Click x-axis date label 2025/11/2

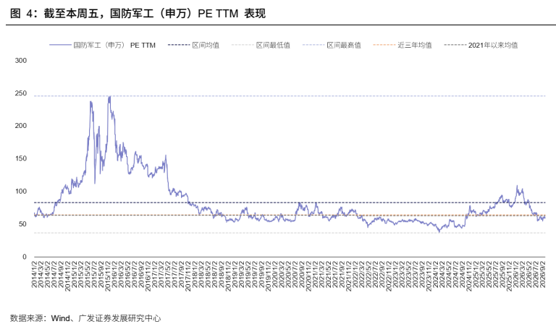point(508,276)
